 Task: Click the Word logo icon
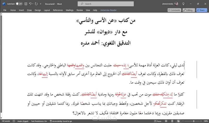click(4, 4)
